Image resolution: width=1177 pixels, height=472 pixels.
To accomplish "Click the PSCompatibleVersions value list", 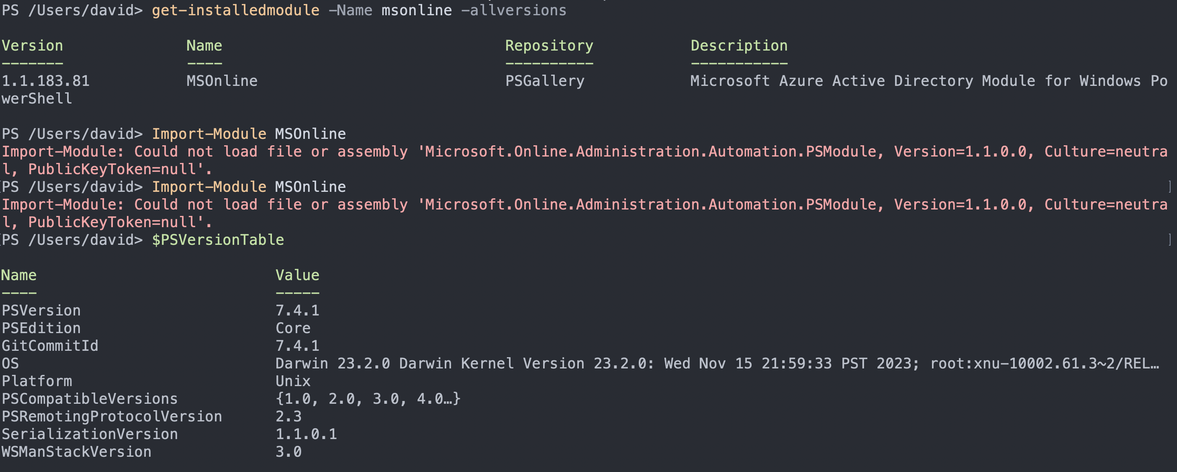I will [368, 399].
